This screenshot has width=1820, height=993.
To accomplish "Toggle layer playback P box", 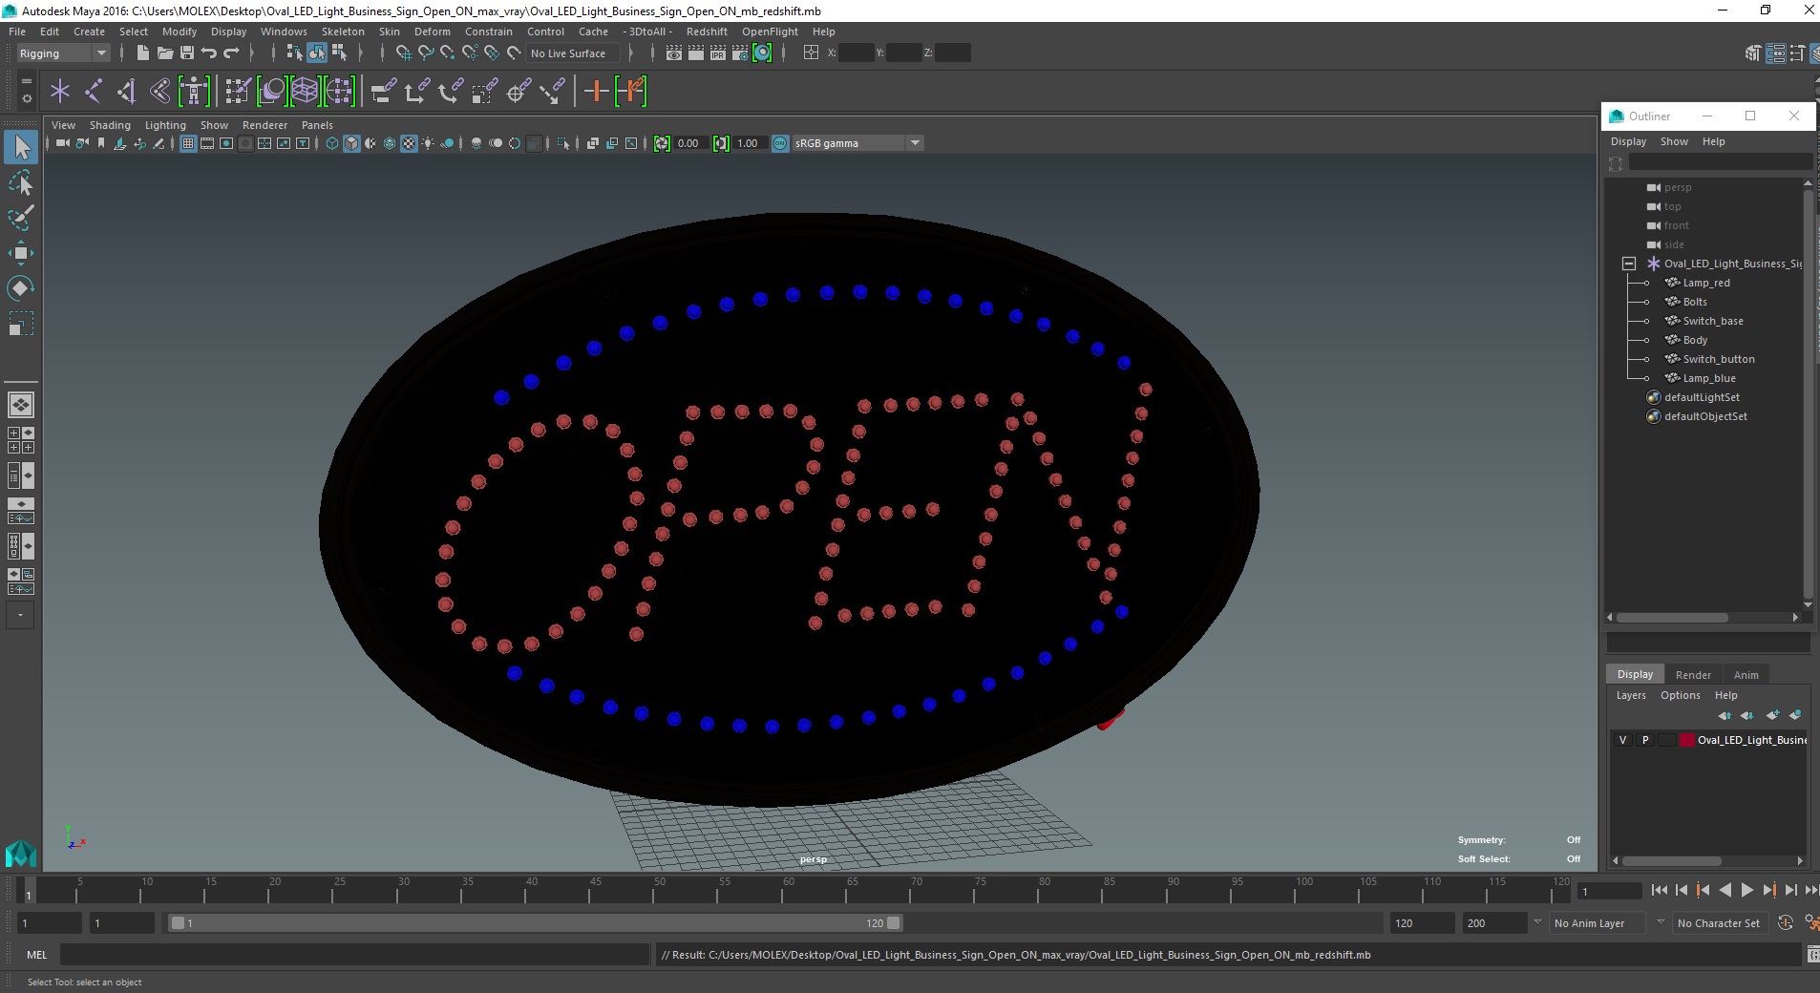I will [1644, 740].
